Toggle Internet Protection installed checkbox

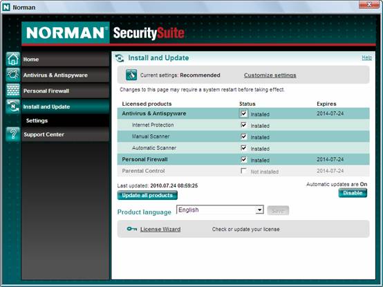(243, 125)
